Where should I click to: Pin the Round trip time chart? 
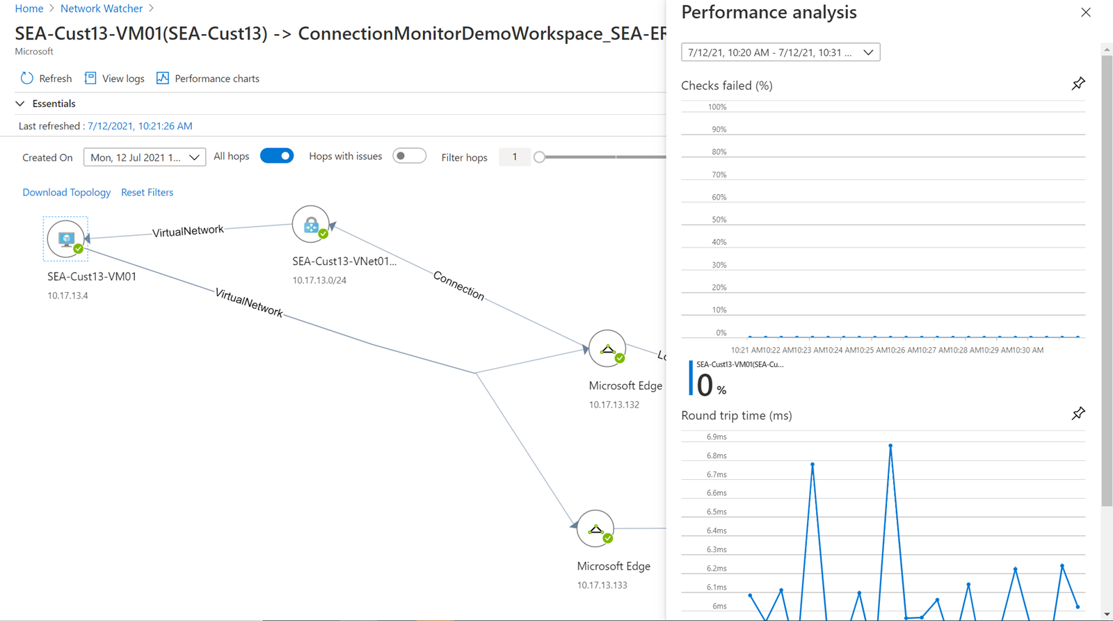[x=1078, y=414]
